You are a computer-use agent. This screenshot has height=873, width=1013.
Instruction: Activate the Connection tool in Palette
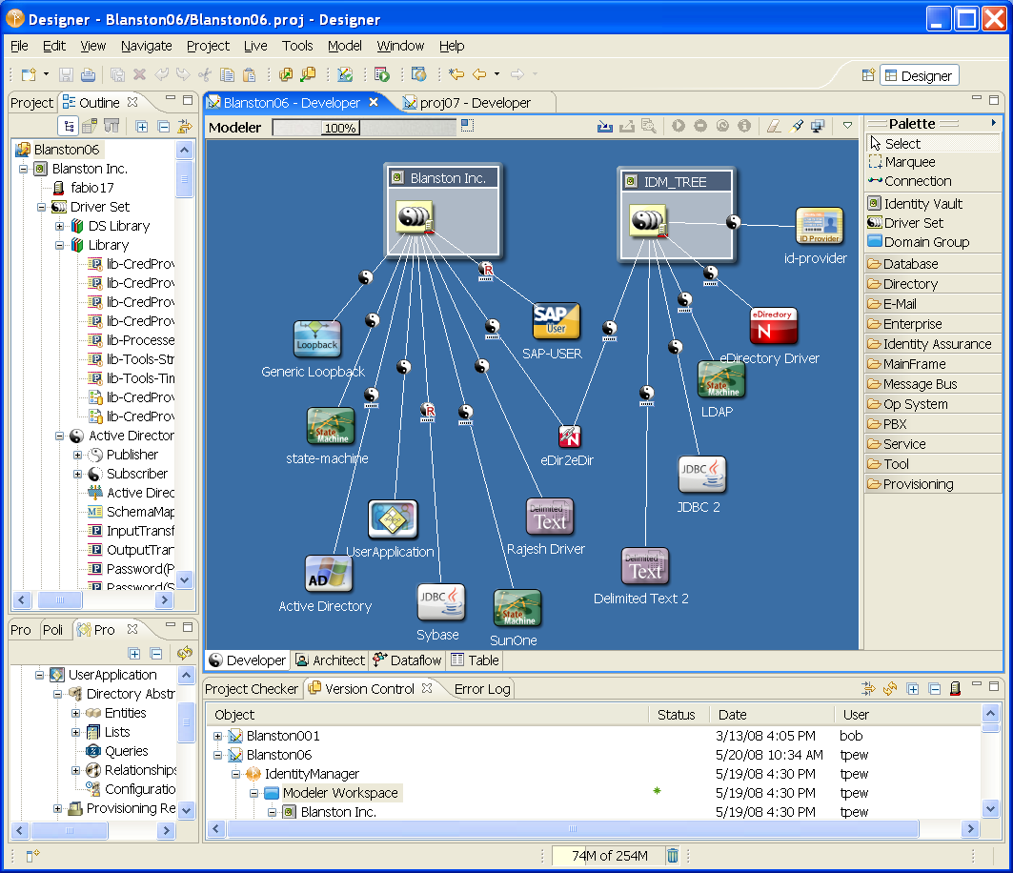coord(917,181)
